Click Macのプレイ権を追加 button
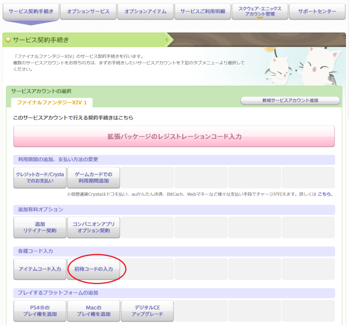This screenshot has height=325, width=349. [93, 311]
